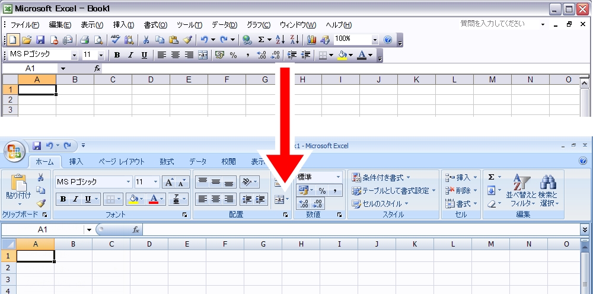Toggle Italic in Excel 2007 font group

(75, 199)
